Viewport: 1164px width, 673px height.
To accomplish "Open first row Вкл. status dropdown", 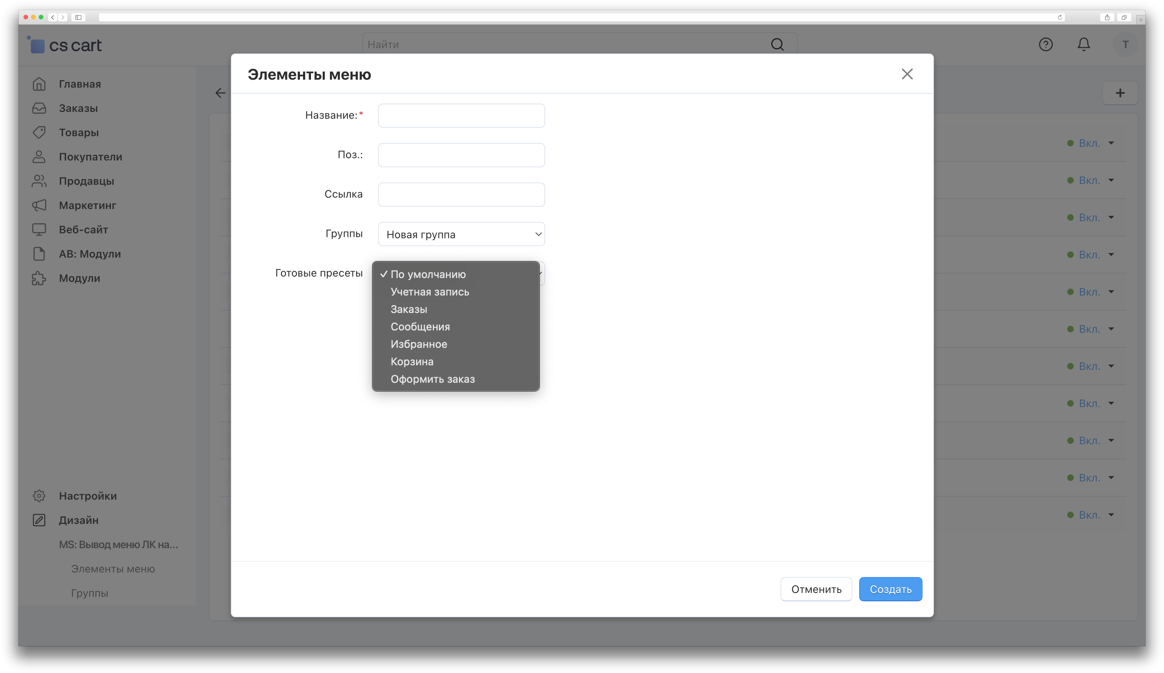I will tap(1091, 143).
